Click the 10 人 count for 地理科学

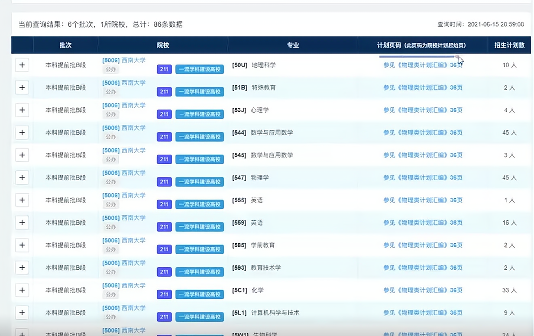[x=509, y=65]
